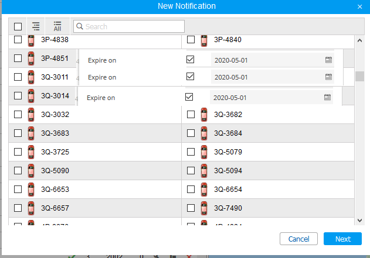Open calendar picker for third Expire on date

[327, 98]
